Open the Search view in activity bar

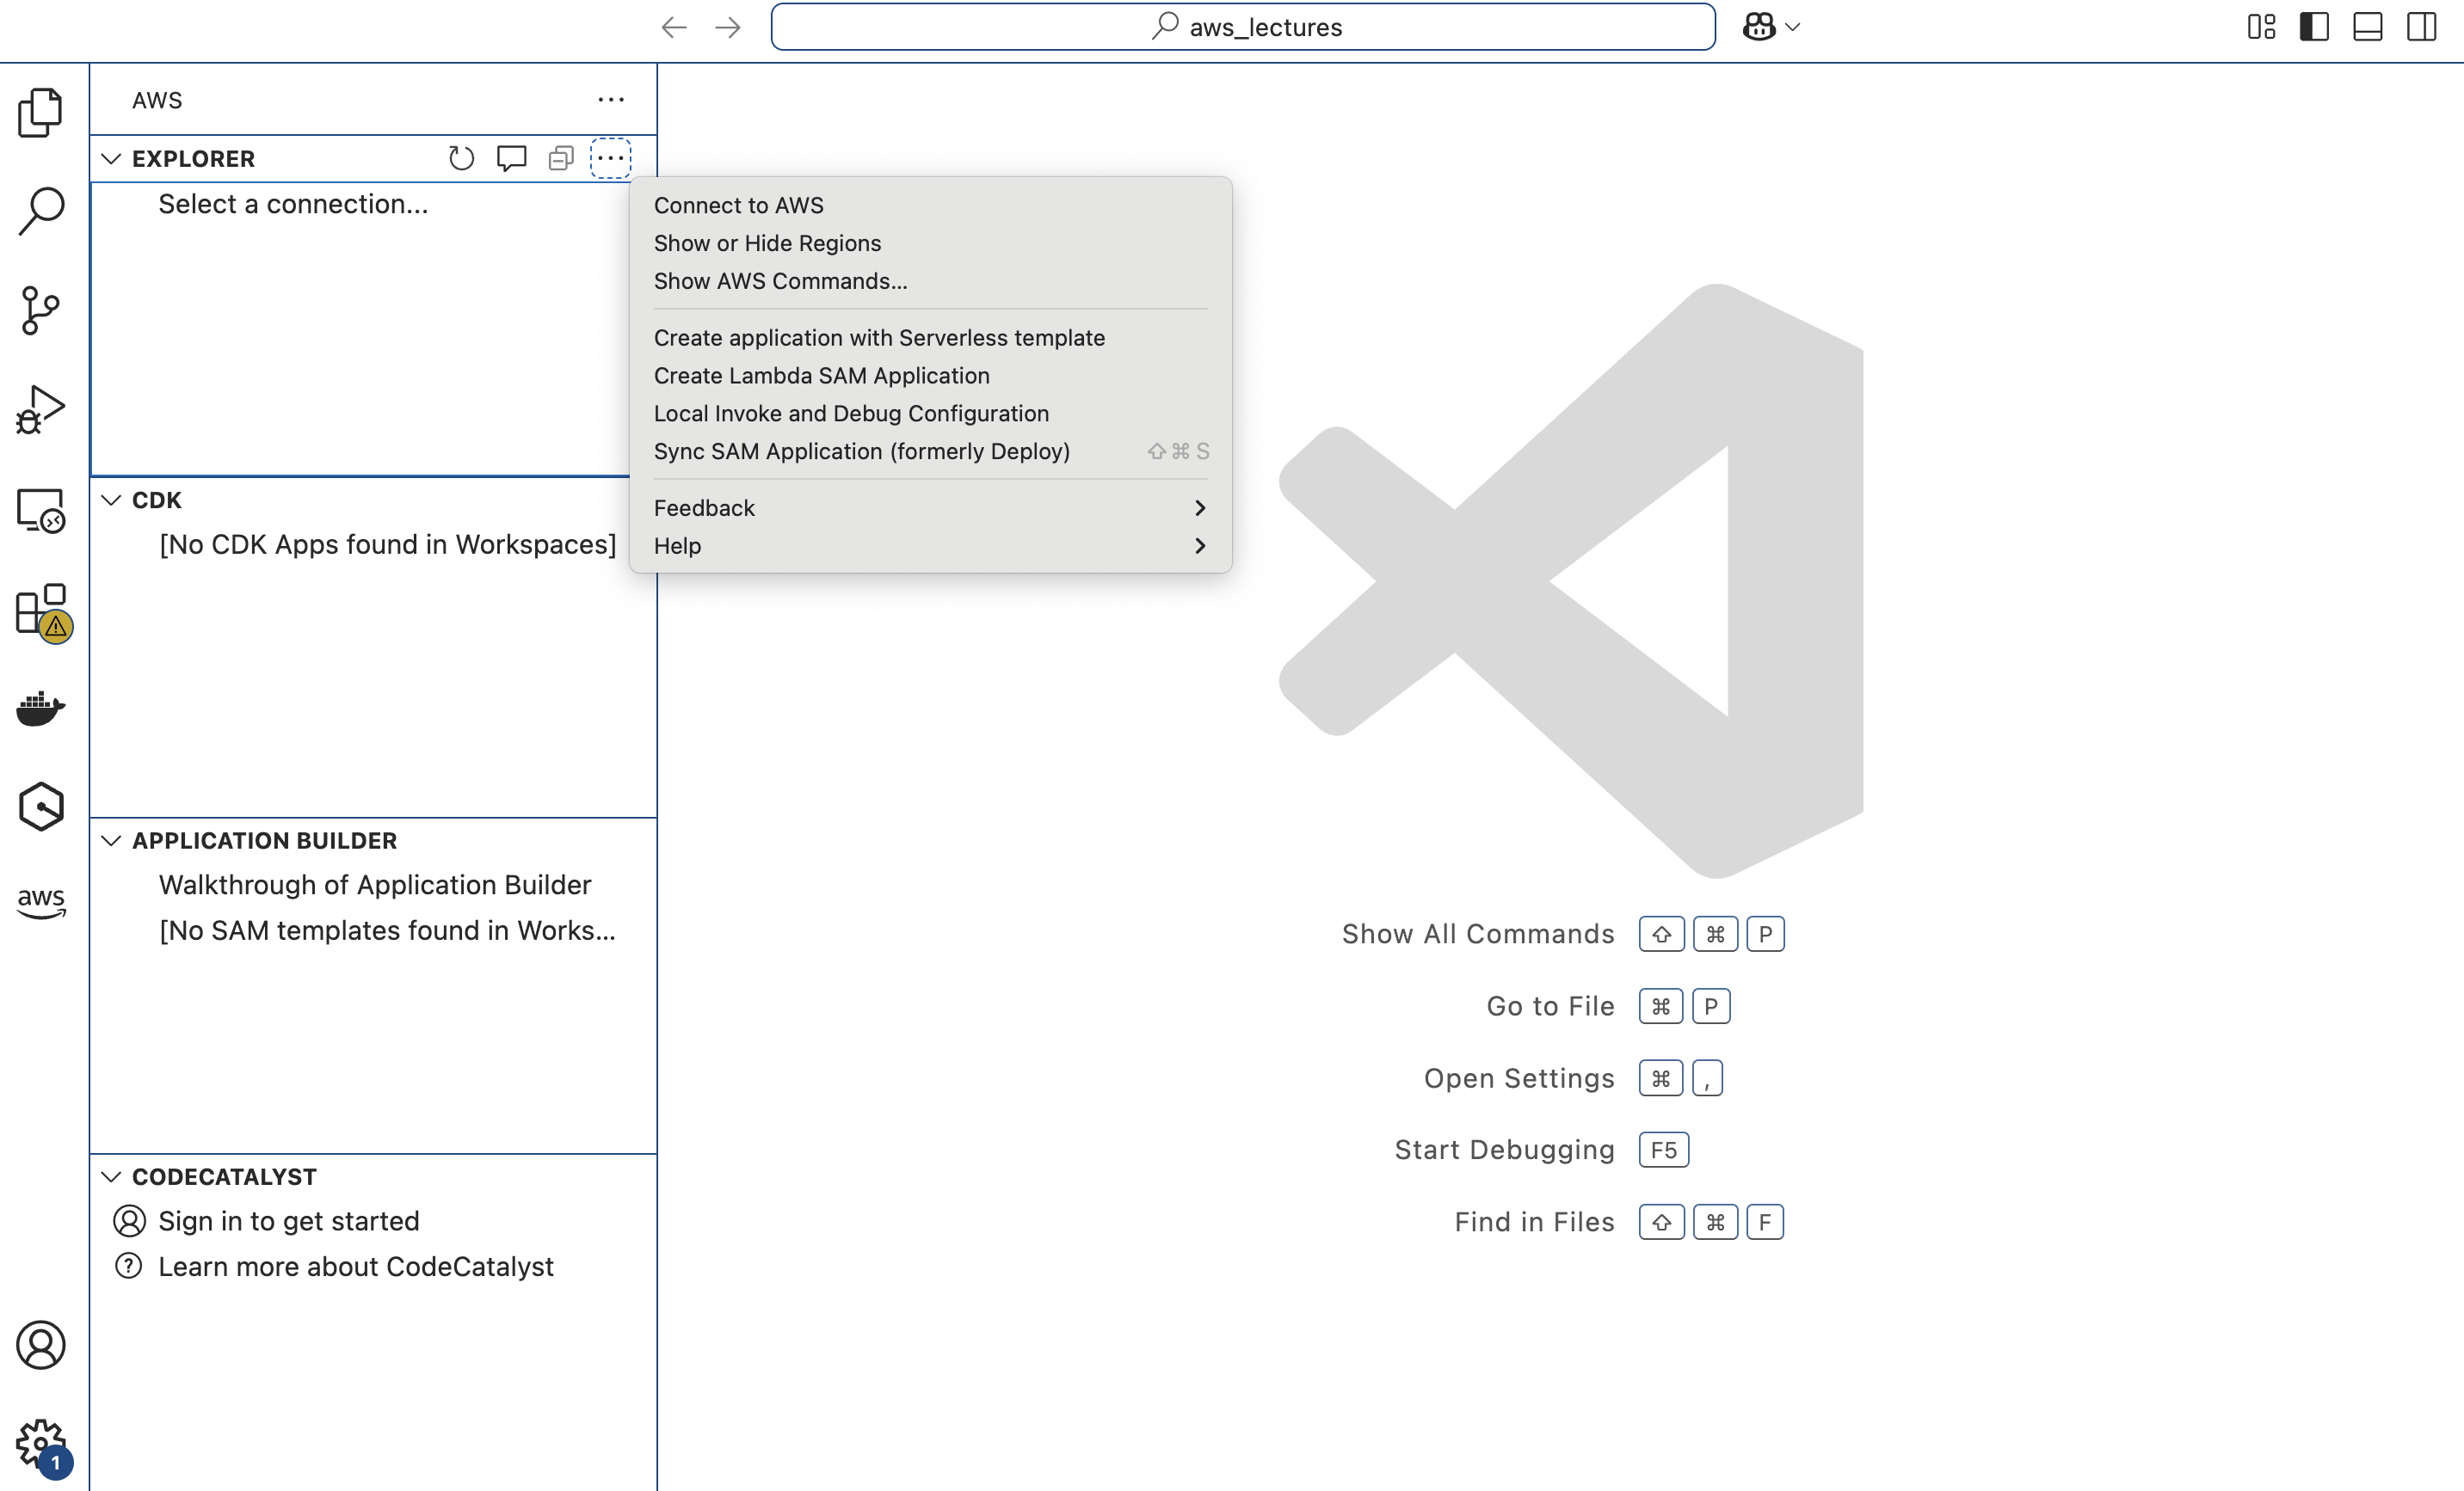click(41, 211)
